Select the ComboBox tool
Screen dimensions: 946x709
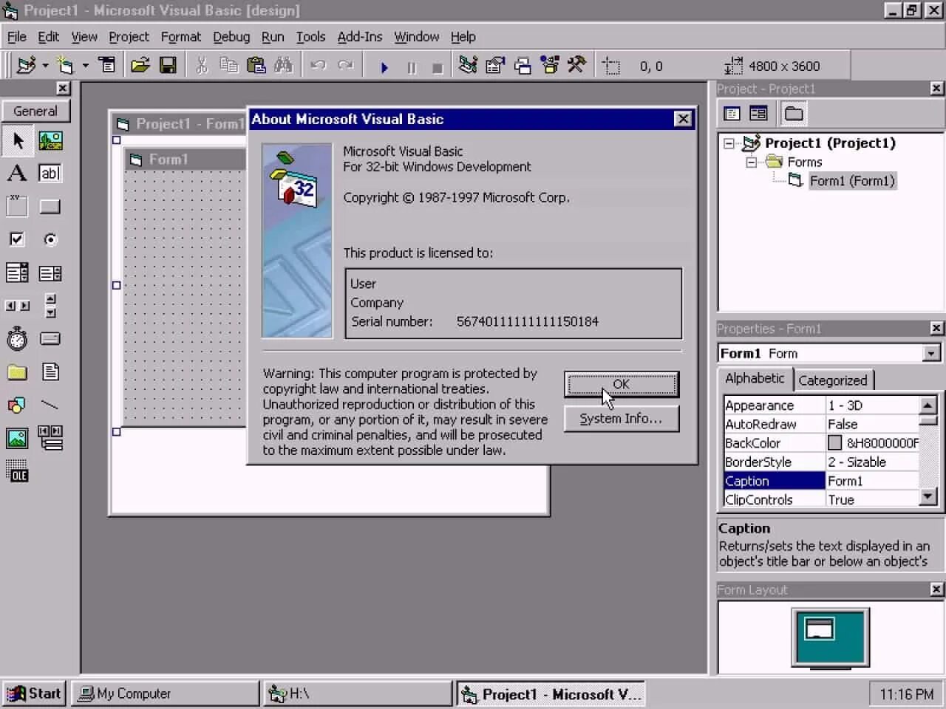click(18, 273)
